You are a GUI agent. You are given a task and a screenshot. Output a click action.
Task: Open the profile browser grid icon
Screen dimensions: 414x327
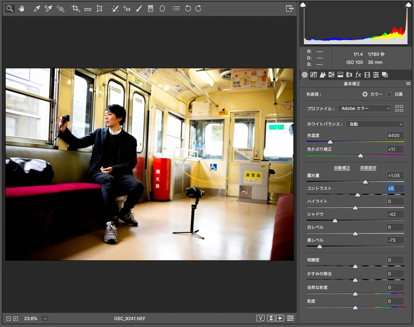point(399,109)
